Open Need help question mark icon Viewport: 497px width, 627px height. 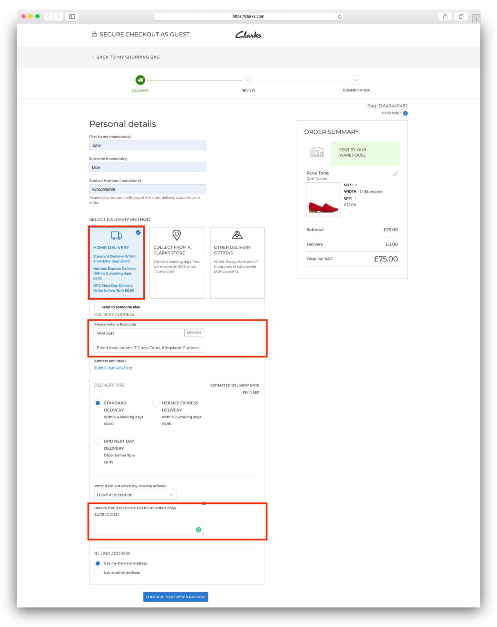(405, 113)
